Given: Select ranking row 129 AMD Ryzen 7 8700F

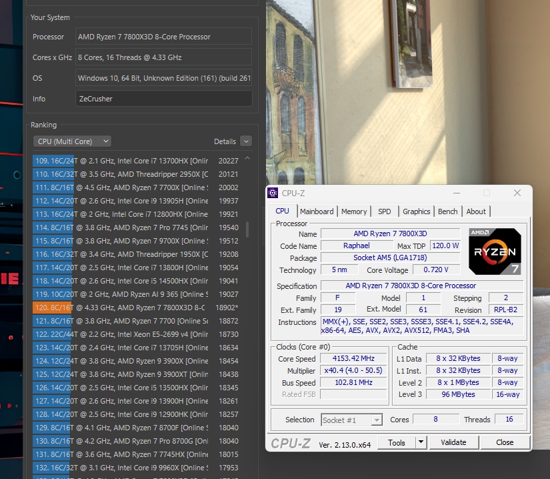Looking at the screenshot, I should coord(136,428).
